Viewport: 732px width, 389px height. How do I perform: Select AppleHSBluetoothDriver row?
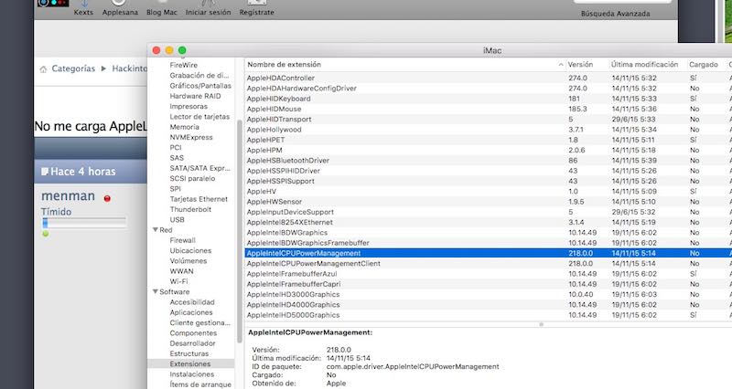(488, 161)
